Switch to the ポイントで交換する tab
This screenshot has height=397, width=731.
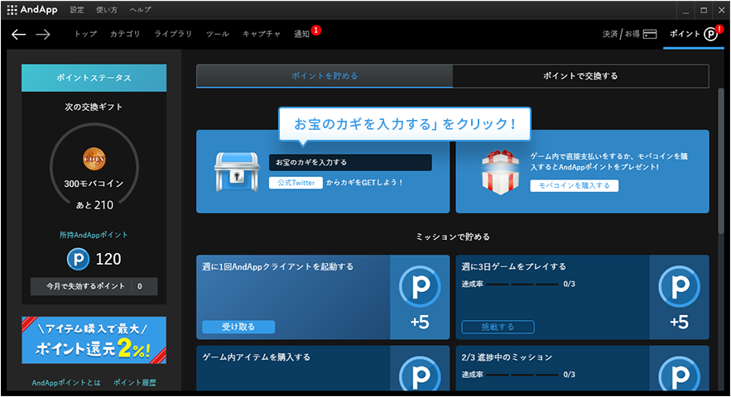pos(580,76)
